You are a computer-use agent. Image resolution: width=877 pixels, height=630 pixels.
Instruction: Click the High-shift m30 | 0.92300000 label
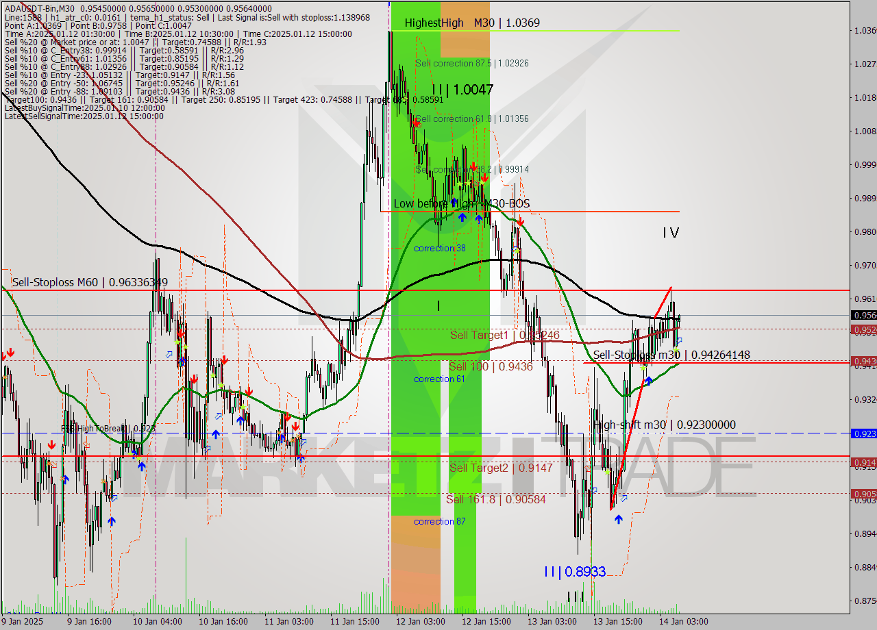pyautogui.click(x=665, y=425)
